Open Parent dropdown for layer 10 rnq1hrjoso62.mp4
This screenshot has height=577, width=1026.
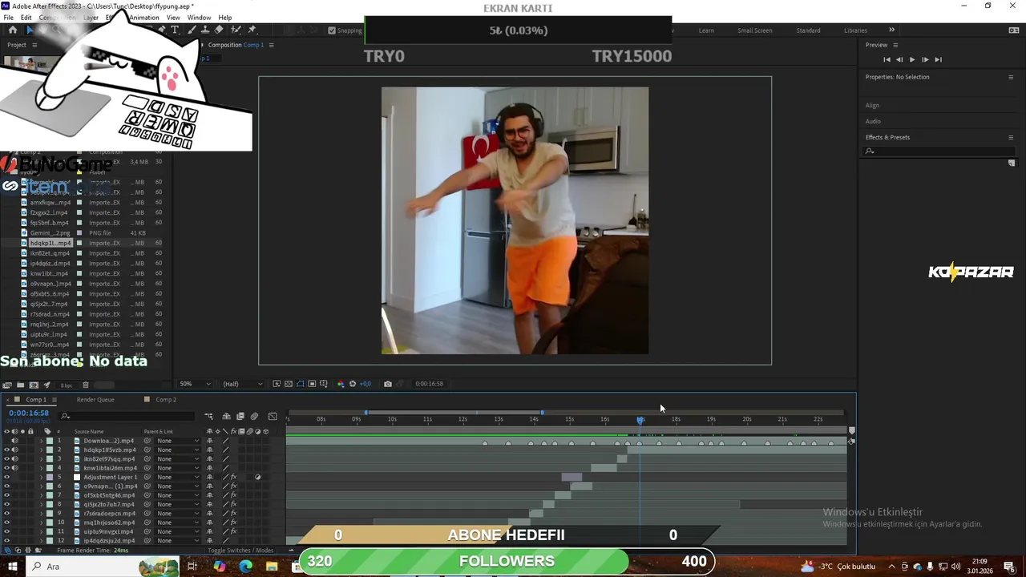click(178, 523)
